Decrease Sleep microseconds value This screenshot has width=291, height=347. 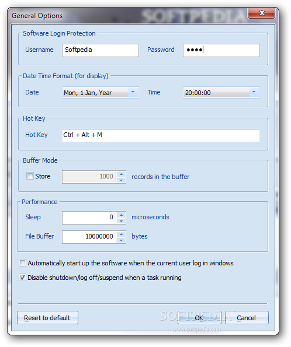click(121, 221)
